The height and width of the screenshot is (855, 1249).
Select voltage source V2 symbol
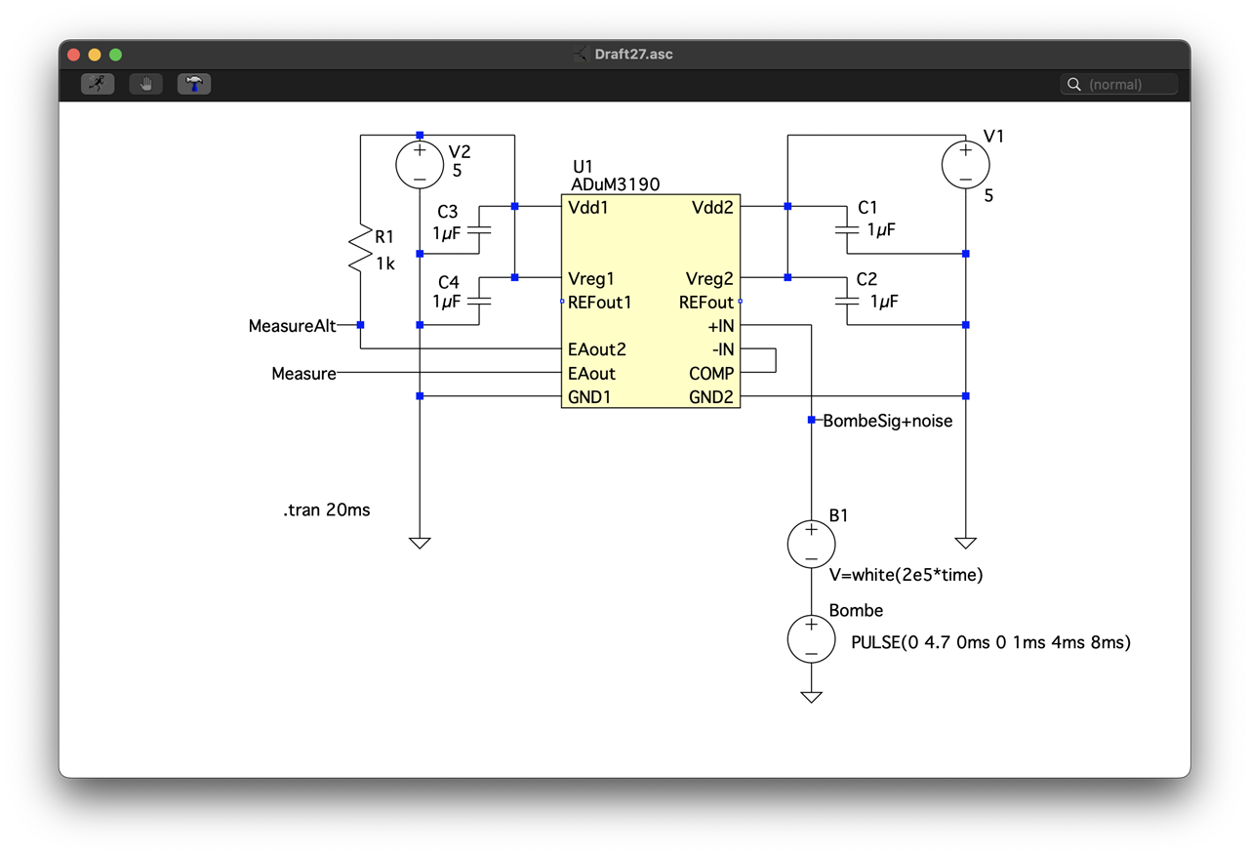point(420,163)
